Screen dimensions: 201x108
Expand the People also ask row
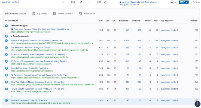click(x=11, y=36)
